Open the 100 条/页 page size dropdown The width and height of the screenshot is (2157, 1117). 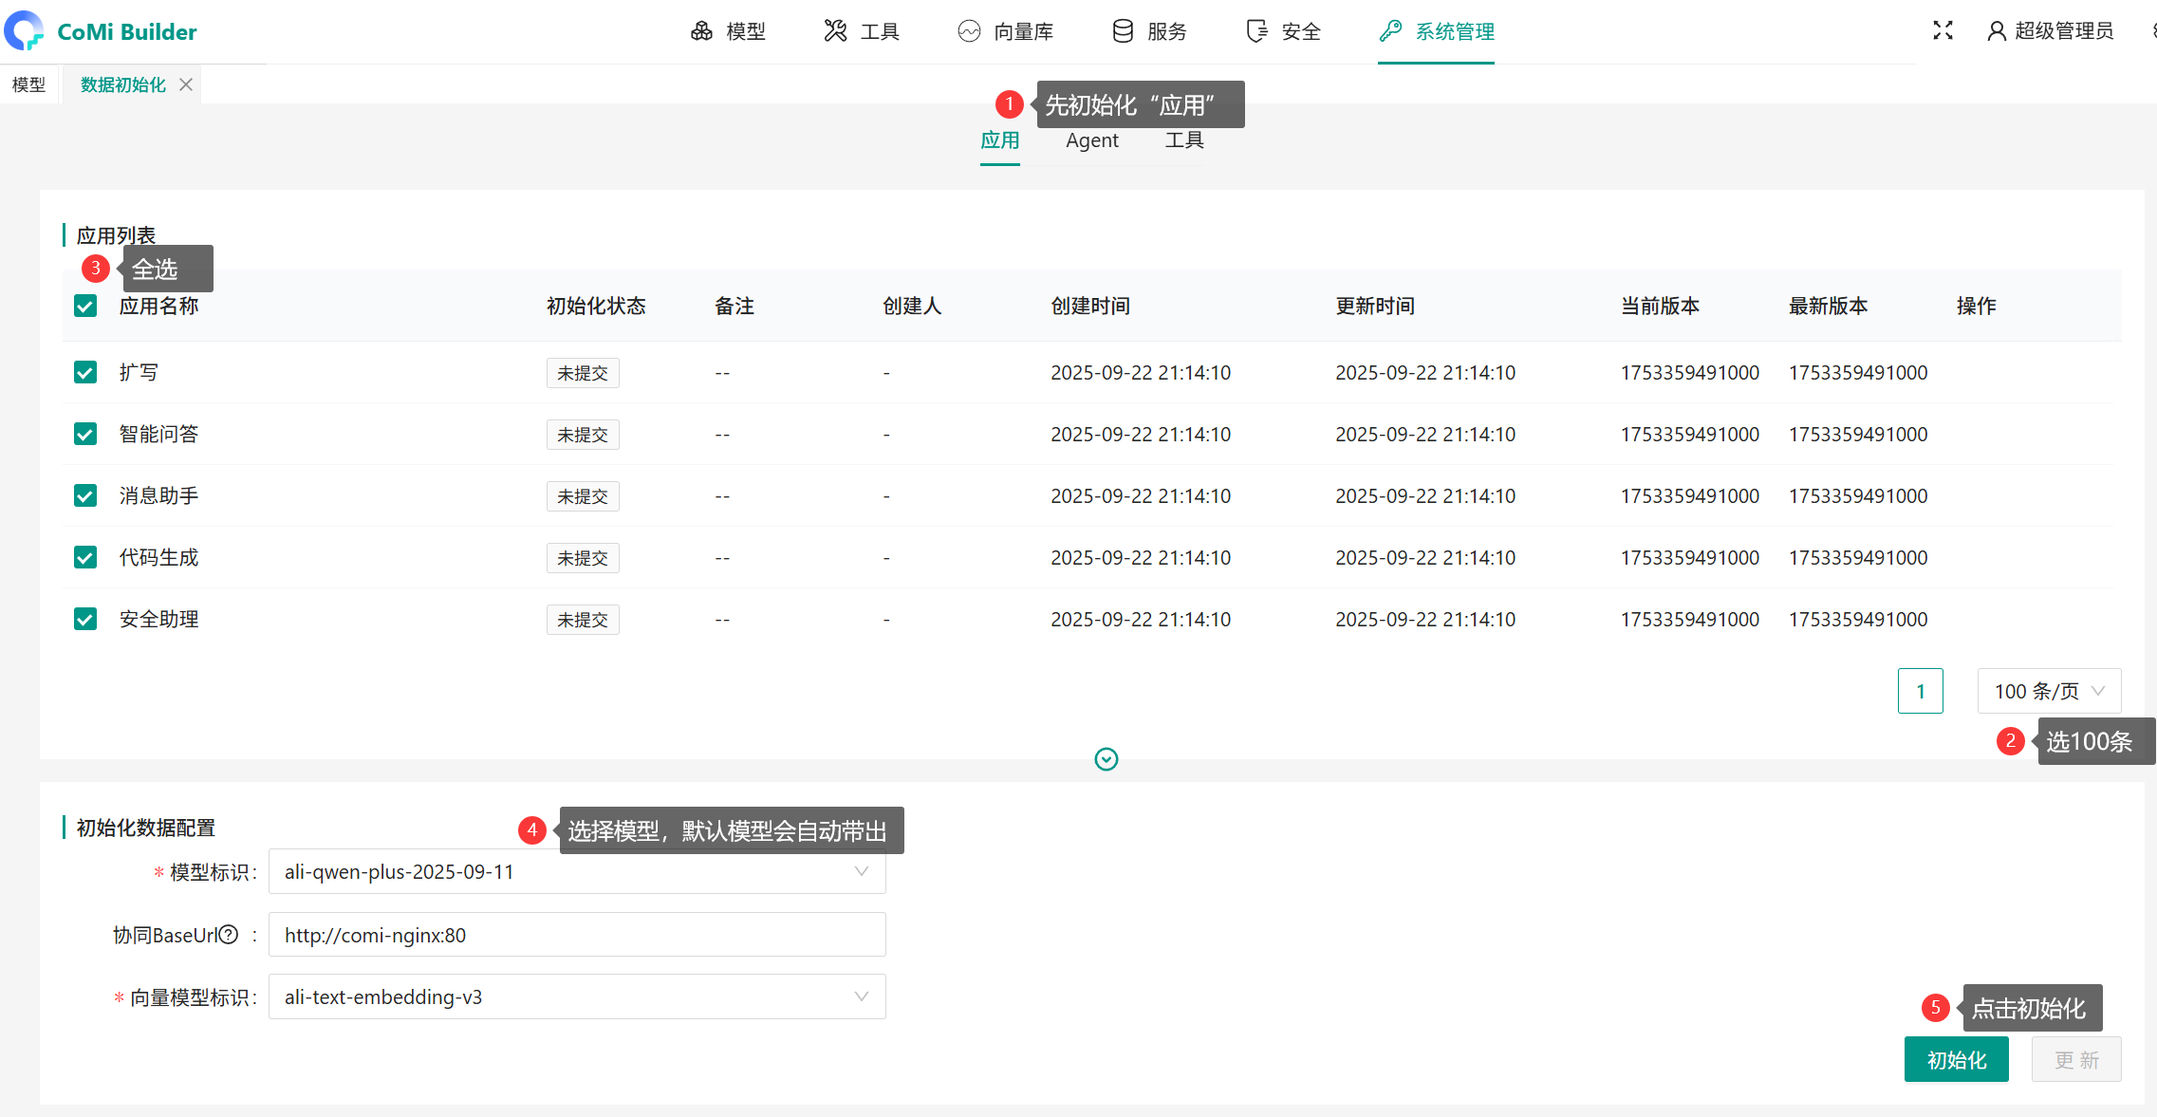(2049, 691)
